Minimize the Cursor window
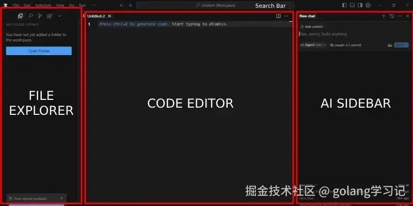 [x=379, y=5]
